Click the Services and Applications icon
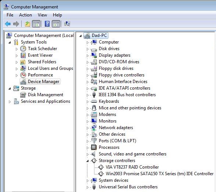The width and height of the screenshot is (216, 192). (x=16, y=102)
